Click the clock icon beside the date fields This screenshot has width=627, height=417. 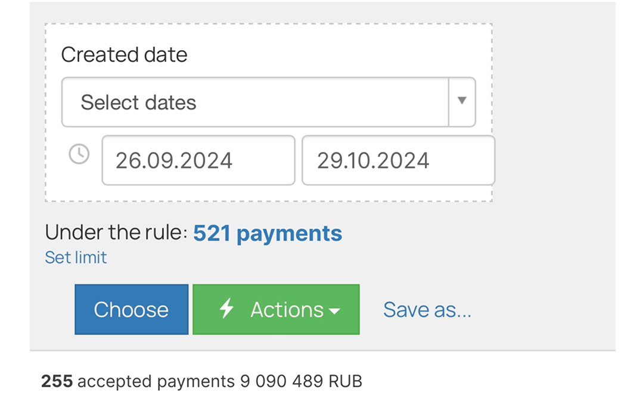tap(79, 154)
